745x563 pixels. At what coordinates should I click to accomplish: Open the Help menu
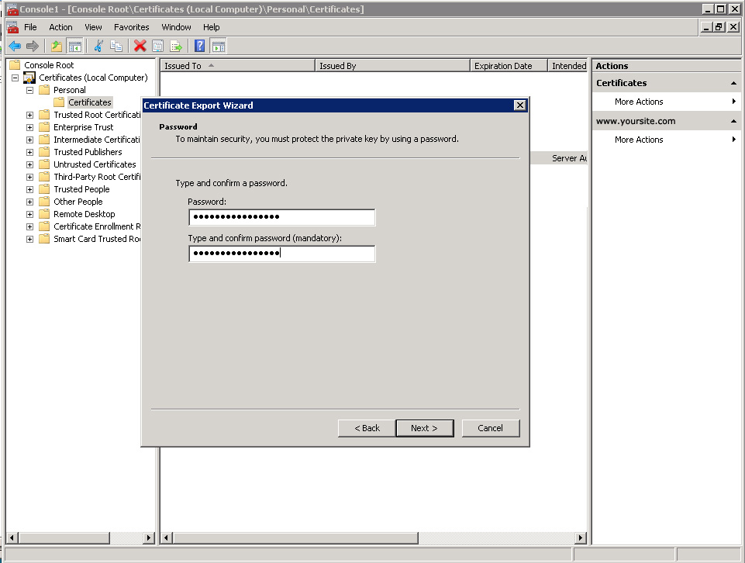point(212,27)
